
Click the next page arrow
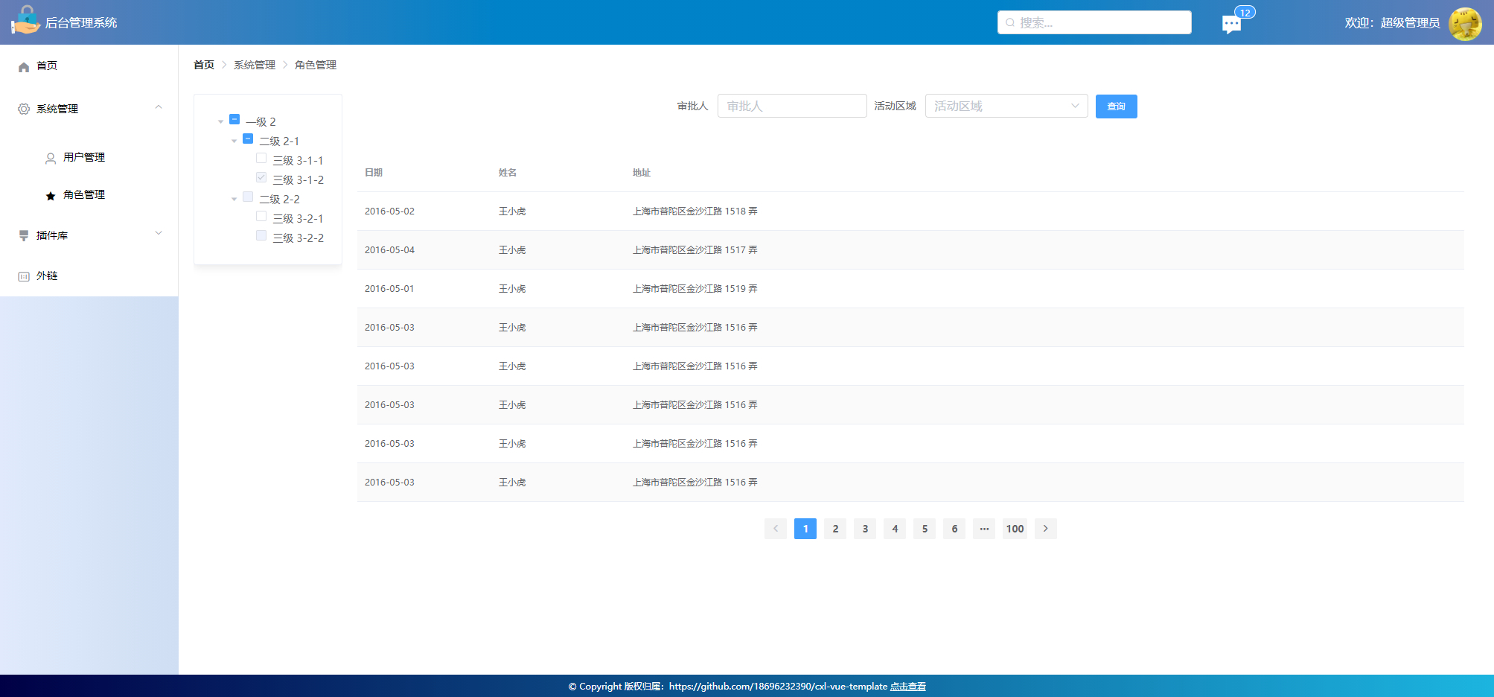click(1045, 529)
